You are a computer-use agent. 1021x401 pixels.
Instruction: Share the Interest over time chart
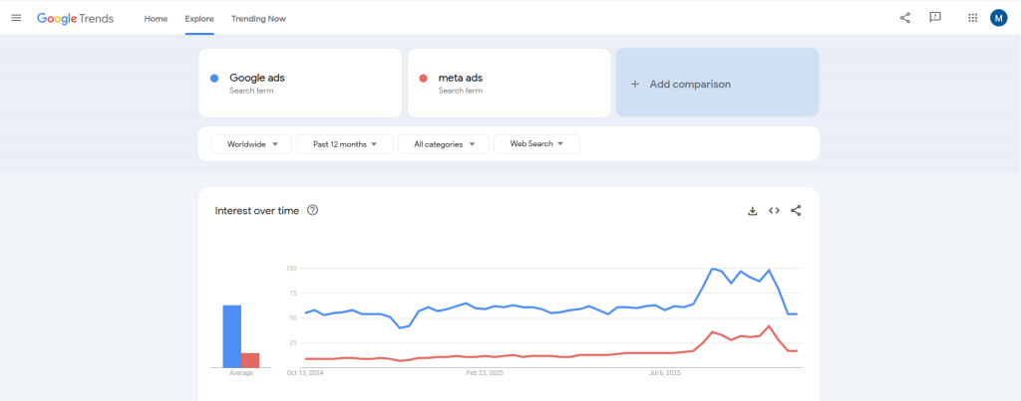pos(796,211)
